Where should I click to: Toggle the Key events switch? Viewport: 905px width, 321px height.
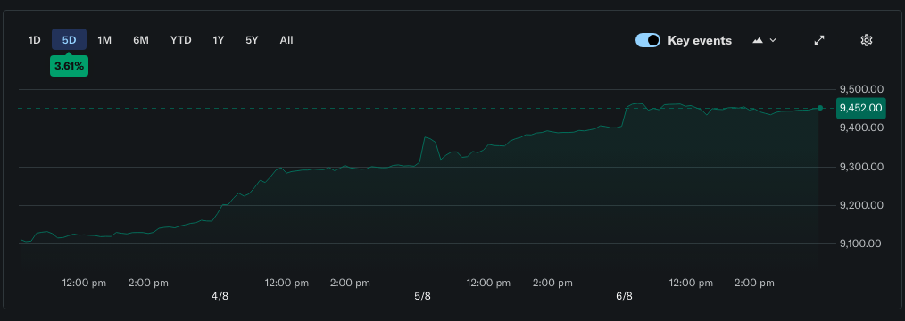point(648,40)
